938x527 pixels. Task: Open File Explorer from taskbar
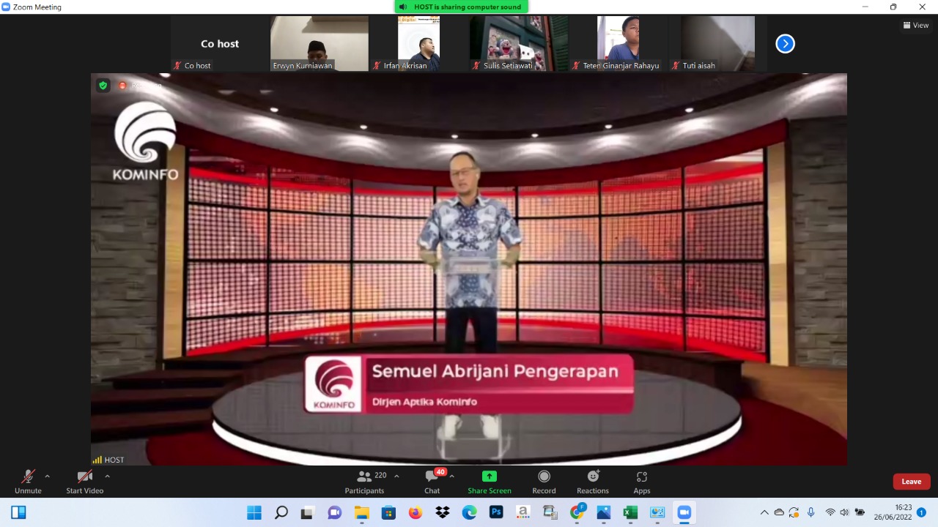pyautogui.click(x=361, y=512)
